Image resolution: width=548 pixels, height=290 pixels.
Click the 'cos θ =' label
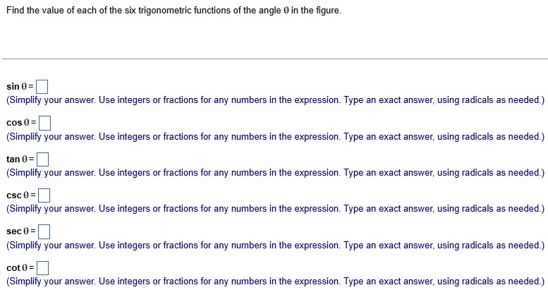[x=21, y=123]
